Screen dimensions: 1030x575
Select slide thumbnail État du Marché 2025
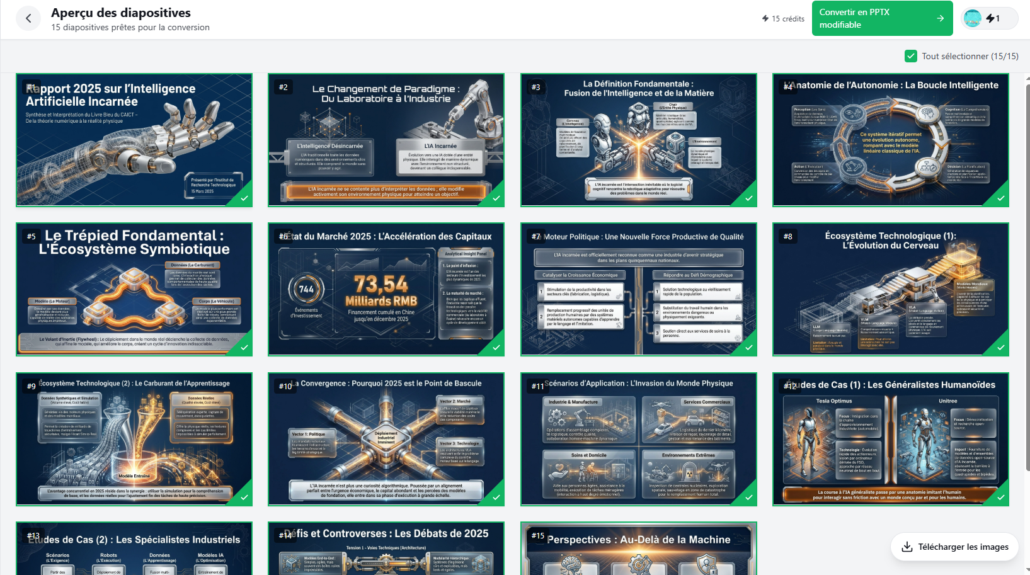tap(386, 289)
